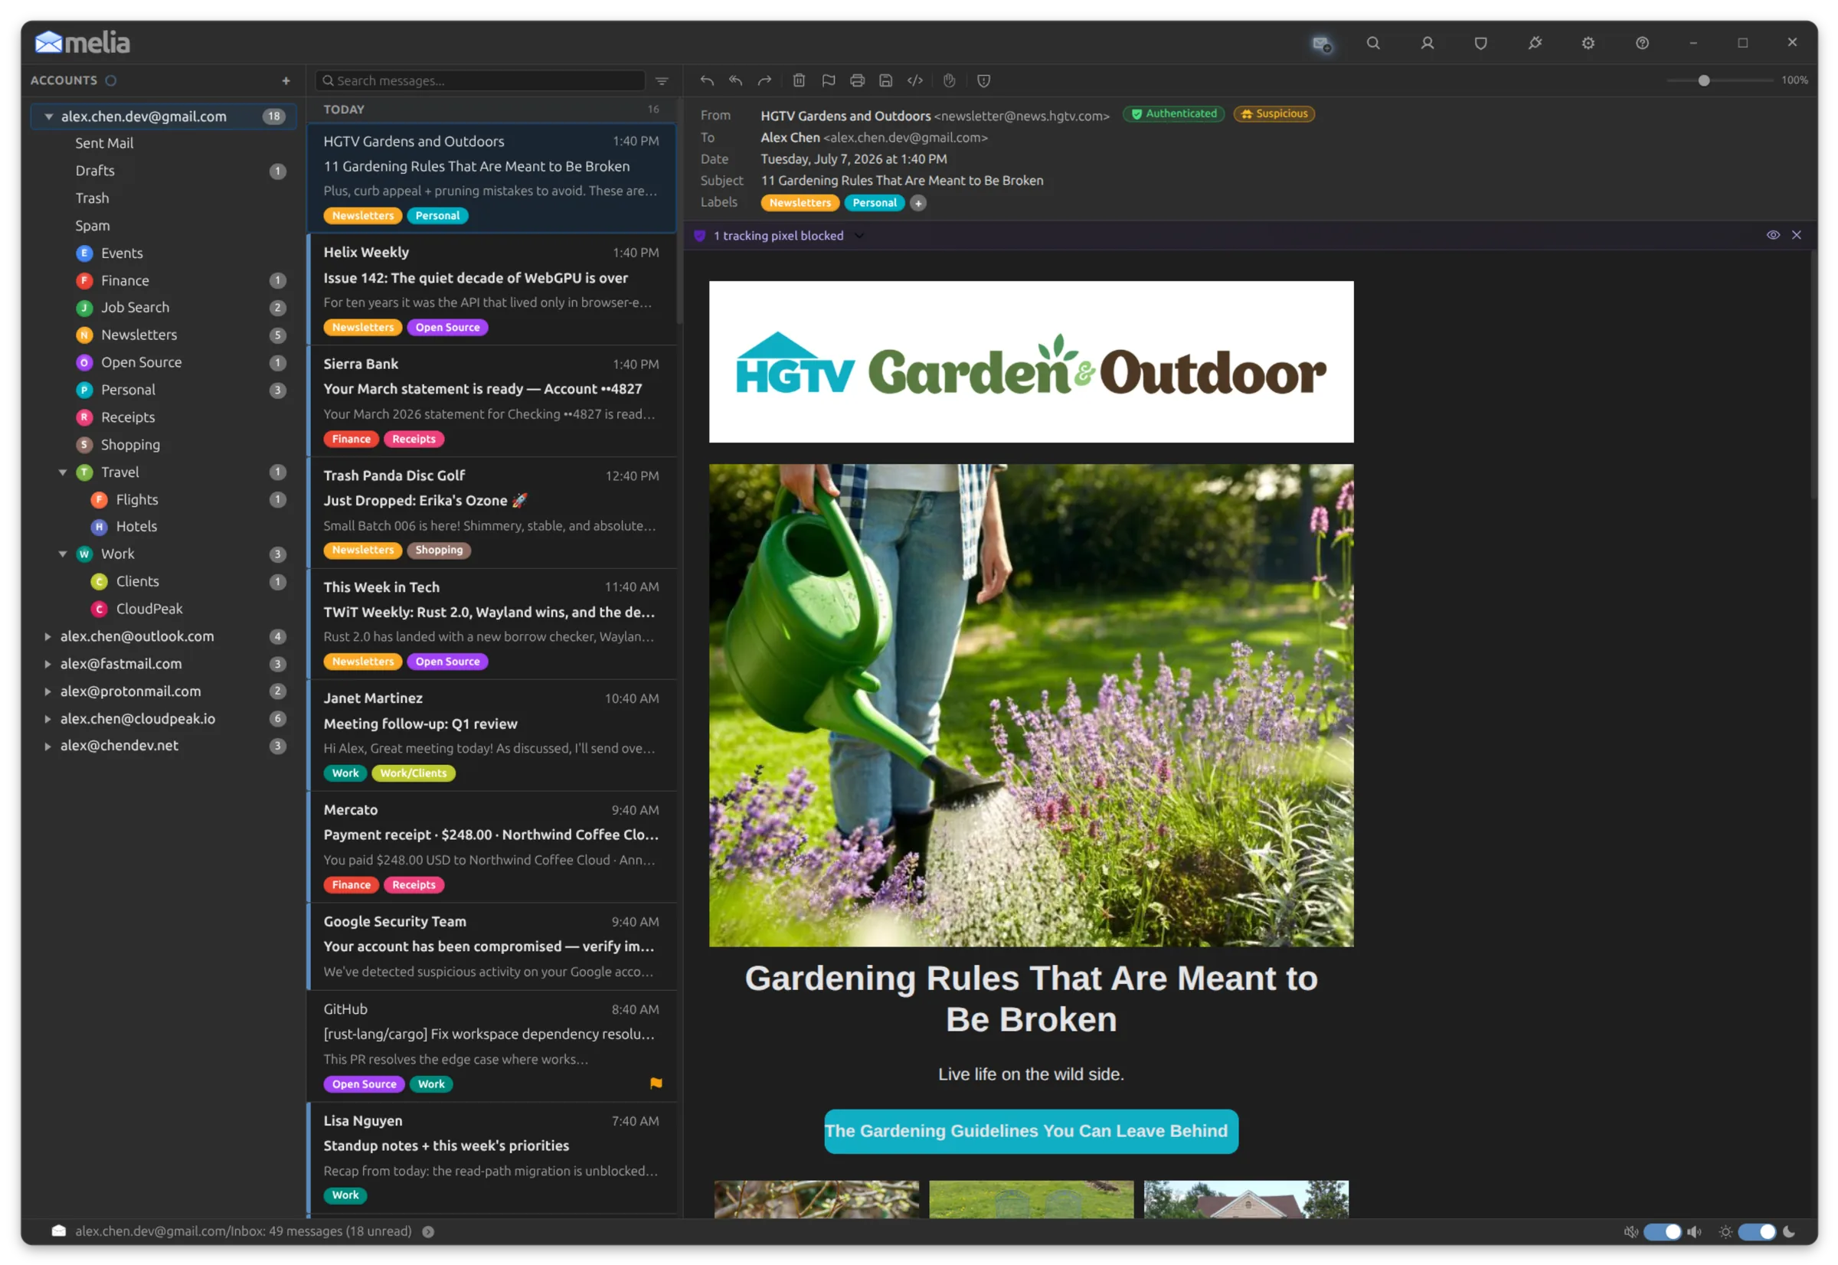
Task: Open privacy shield icon in title bar
Action: point(1480,43)
